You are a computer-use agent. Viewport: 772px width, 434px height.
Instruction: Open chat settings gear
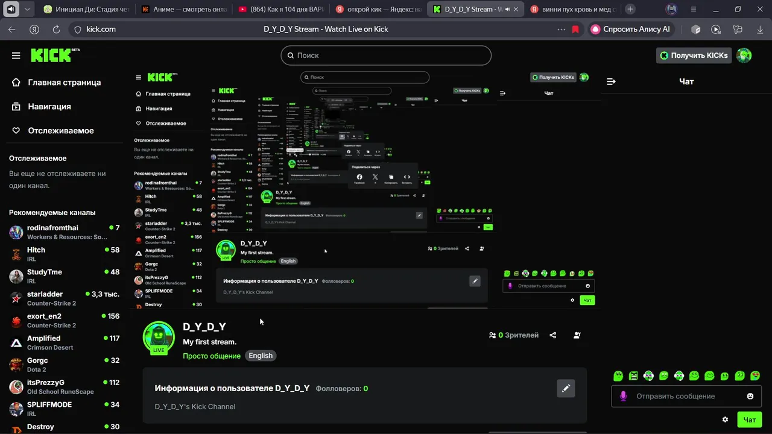click(x=725, y=420)
